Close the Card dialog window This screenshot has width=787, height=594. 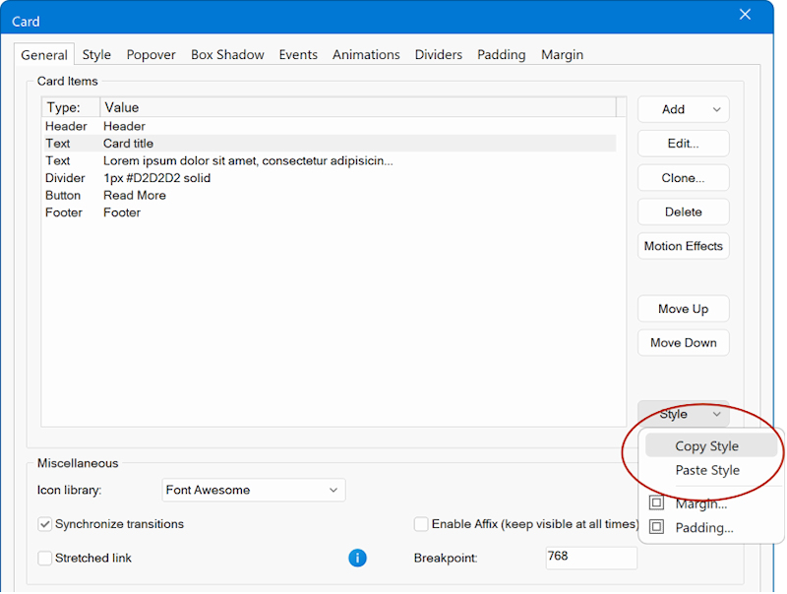tap(745, 15)
